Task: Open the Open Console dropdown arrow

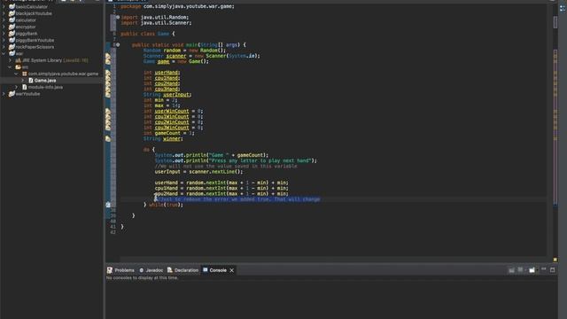Action: (537, 270)
